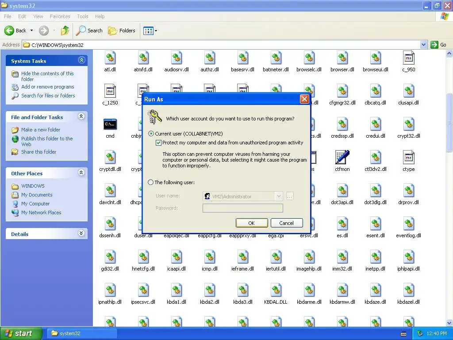This screenshot has height=340, width=453.
Task: Select the KBDAL.DLL file icon
Action: pos(276,290)
